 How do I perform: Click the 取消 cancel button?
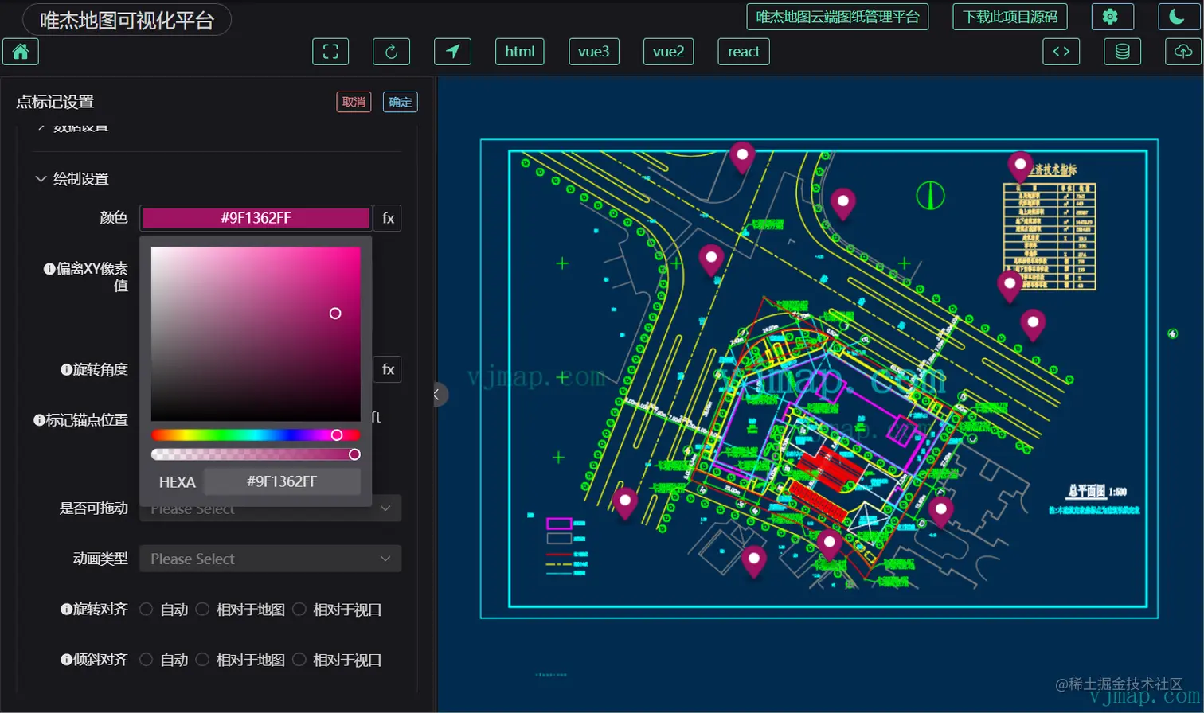[354, 102]
